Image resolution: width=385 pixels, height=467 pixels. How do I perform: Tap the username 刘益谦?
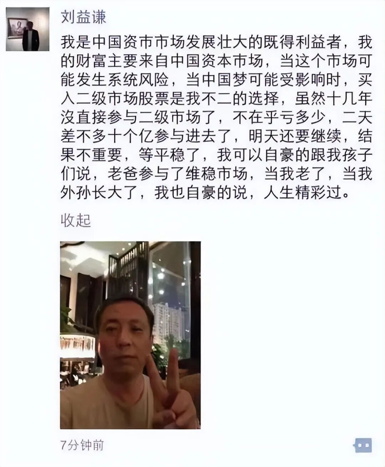tap(83, 16)
